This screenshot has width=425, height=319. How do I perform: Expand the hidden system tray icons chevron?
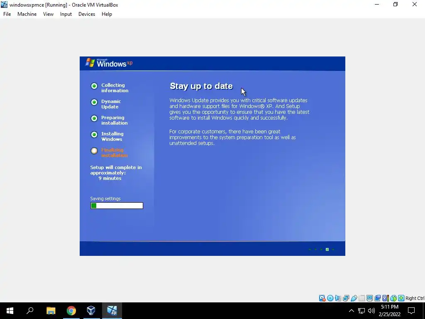click(351, 311)
